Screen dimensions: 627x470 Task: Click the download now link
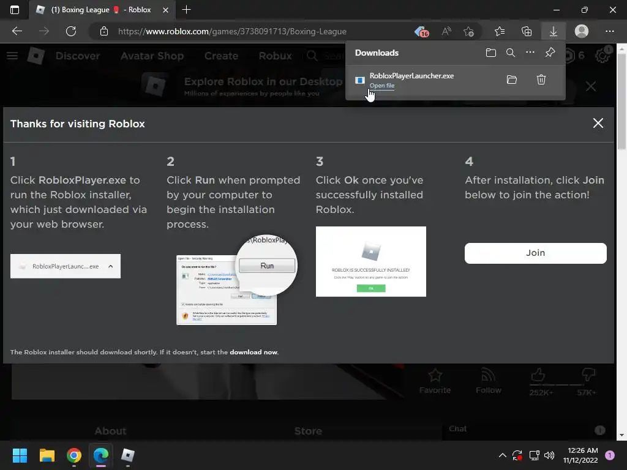pyautogui.click(x=254, y=352)
